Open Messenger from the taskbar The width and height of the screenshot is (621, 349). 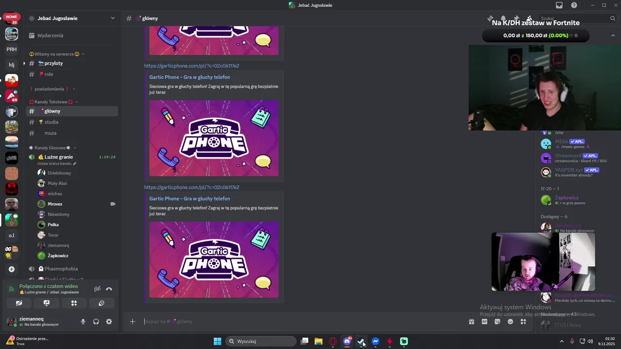tap(375, 341)
